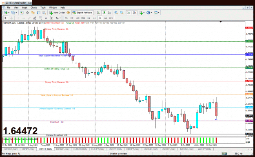
Task: Zoom out of the chart
Action: [x=122, y=13]
